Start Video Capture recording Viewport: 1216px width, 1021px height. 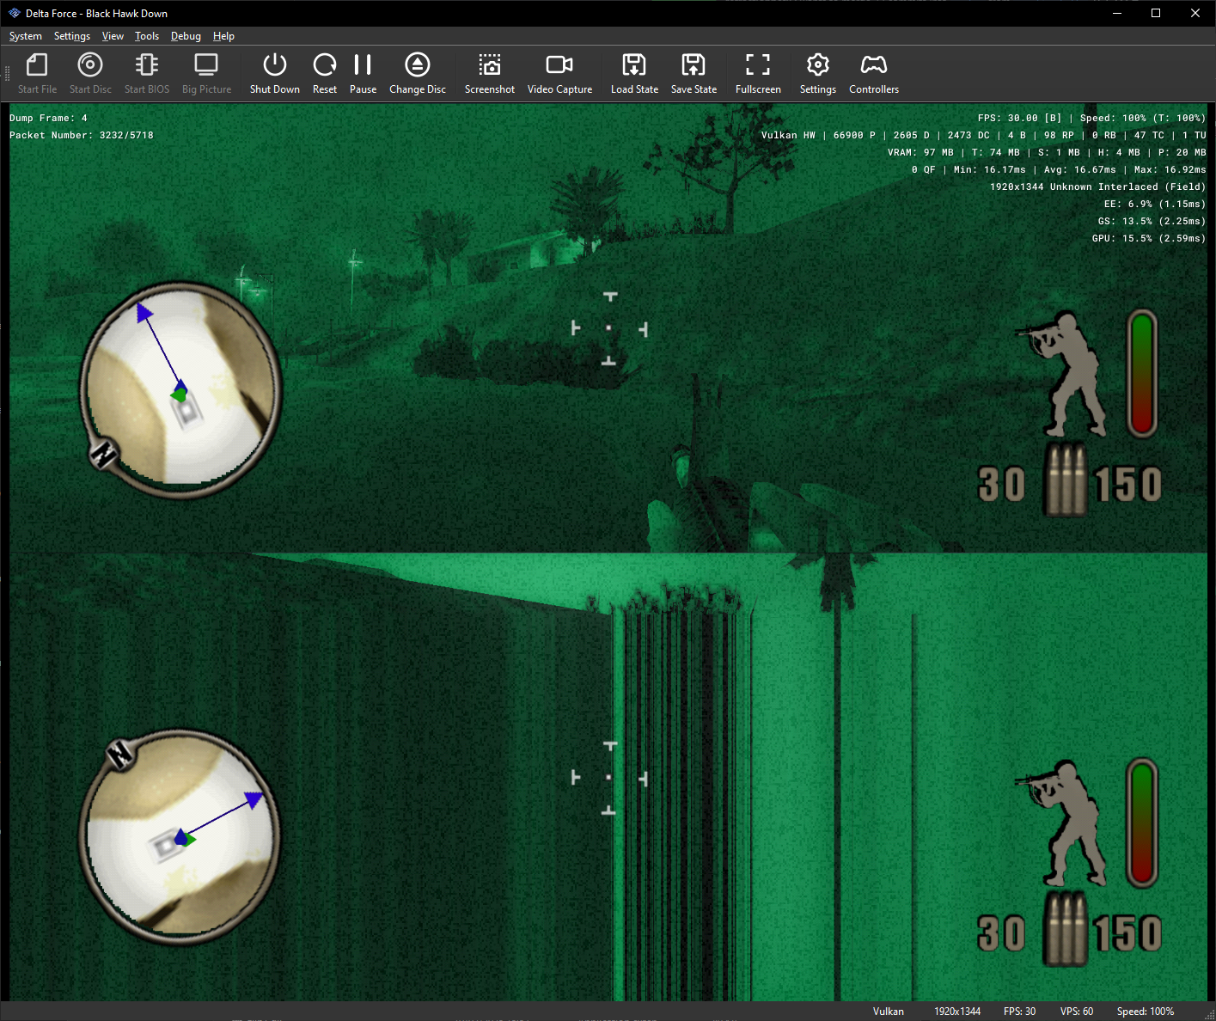tap(559, 74)
